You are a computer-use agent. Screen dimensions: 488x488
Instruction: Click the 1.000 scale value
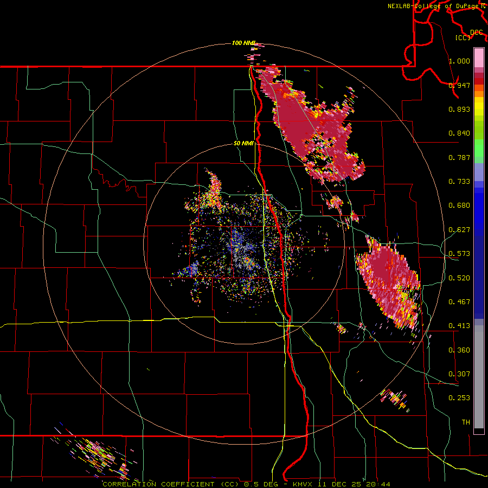[459, 61]
